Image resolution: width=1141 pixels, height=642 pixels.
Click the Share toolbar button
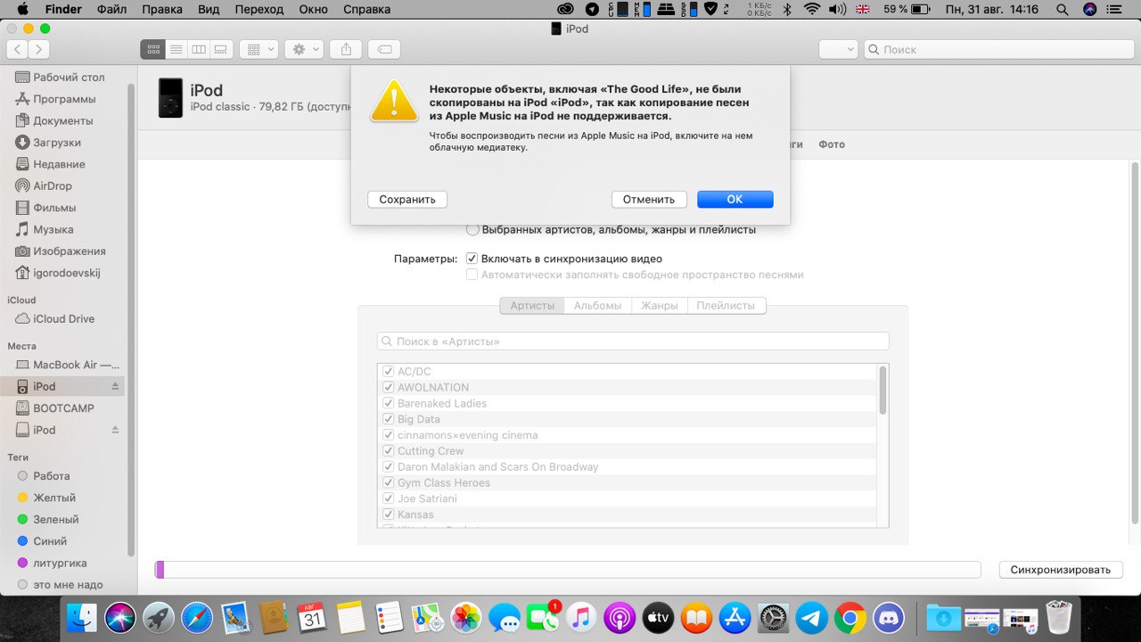click(346, 50)
